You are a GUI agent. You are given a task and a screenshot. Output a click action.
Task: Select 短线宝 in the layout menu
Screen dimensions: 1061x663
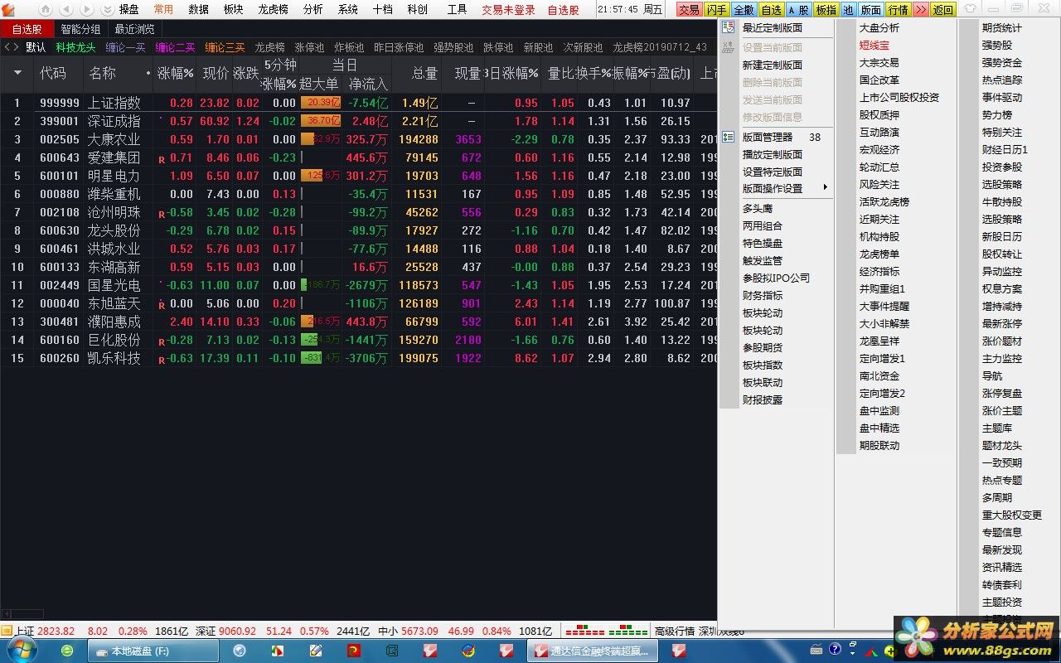pyautogui.click(x=874, y=45)
